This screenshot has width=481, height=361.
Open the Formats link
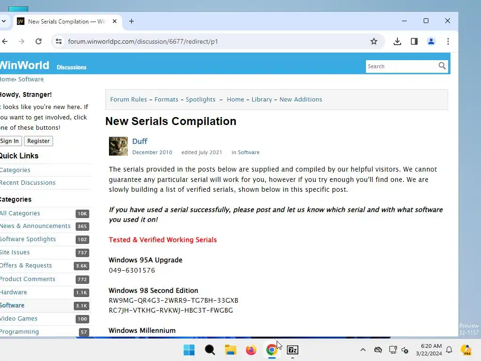click(166, 100)
